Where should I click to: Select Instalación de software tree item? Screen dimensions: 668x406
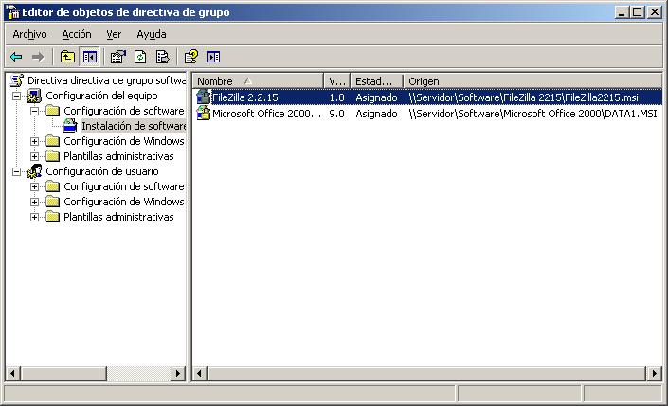pos(133,126)
